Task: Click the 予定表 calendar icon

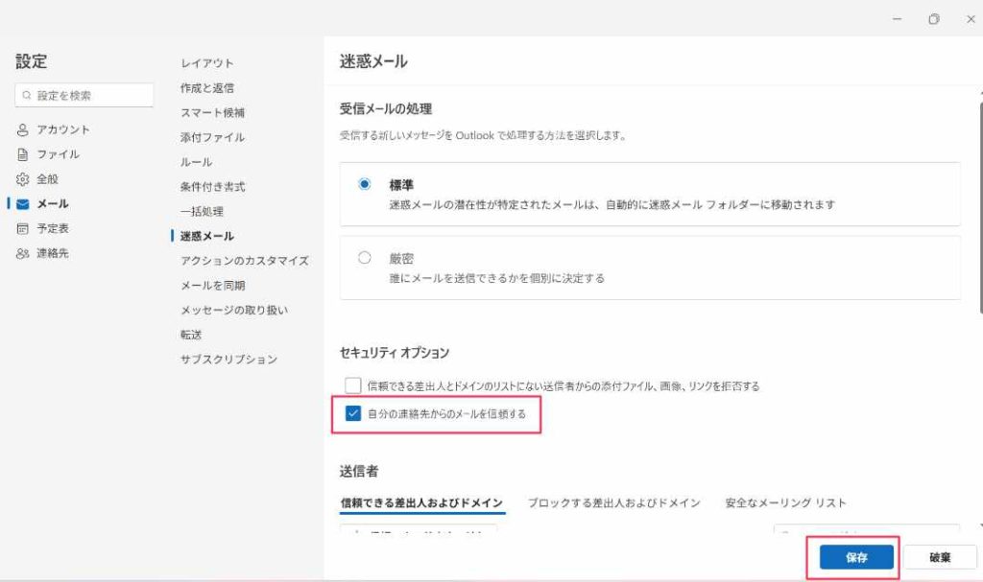Action: pyautogui.click(x=23, y=229)
